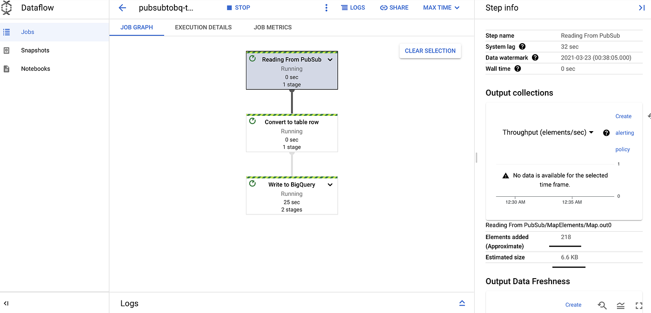Viewport: 651px width, 313px height.
Task: Click the Data watermark value 2021-03-23
Action: pyautogui.click(x=596, y=58)
